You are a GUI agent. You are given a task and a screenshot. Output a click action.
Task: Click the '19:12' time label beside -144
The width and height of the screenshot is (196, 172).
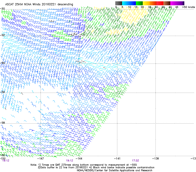point(69,161)
